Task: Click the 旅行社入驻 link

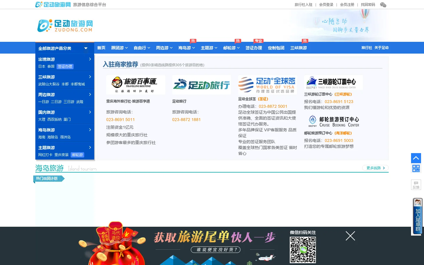Action: pos(304,5)
